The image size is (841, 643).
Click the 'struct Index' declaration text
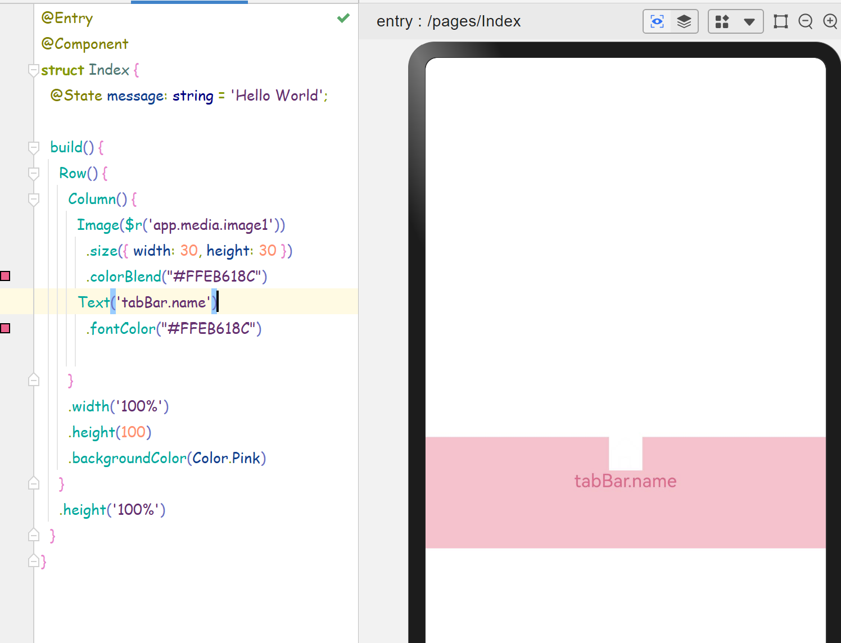pyautogui.click(x=85, y=70)
